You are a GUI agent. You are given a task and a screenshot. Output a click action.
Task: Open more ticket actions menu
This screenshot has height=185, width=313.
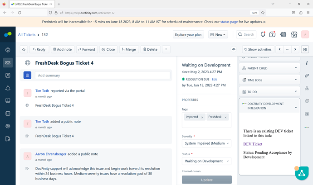point(166,49)
